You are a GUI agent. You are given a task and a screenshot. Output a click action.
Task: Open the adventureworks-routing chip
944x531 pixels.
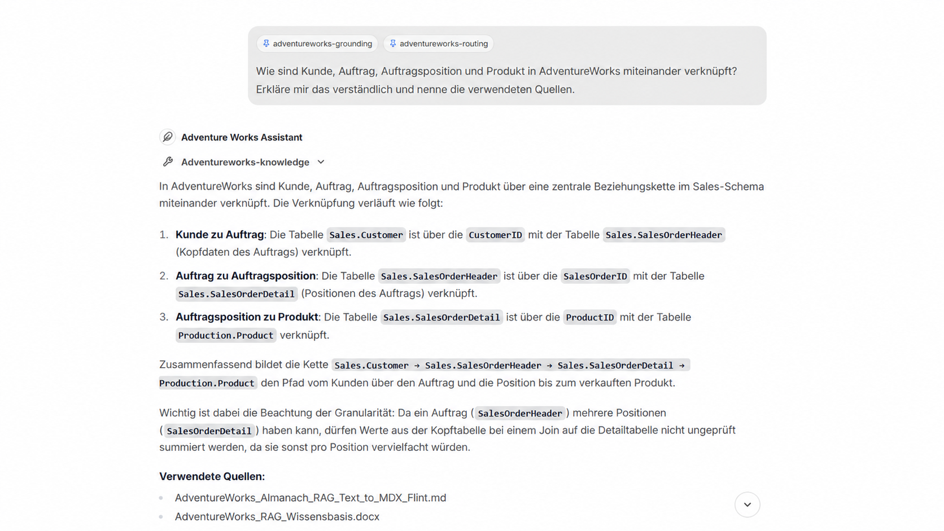pyautogui.click(x=439, y=43)
